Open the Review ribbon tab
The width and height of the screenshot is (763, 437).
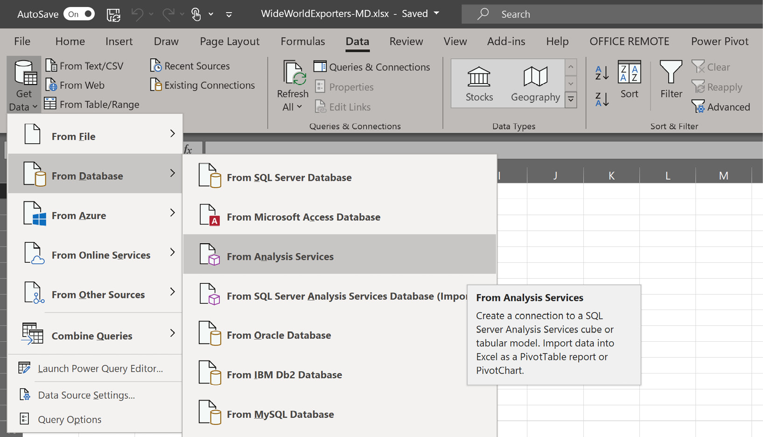click(x=406, y=41)
